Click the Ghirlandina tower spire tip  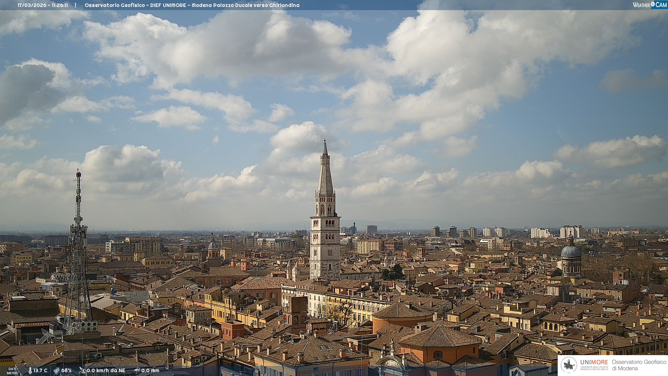point(325,141)
